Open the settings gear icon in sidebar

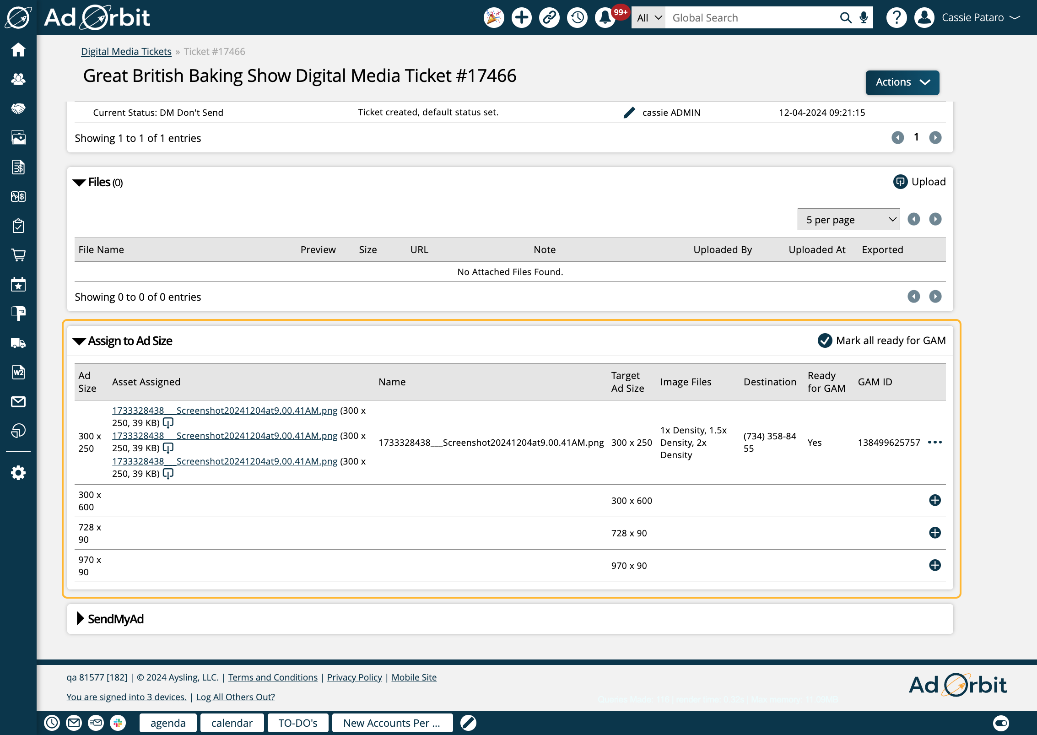tap(18, 473)
